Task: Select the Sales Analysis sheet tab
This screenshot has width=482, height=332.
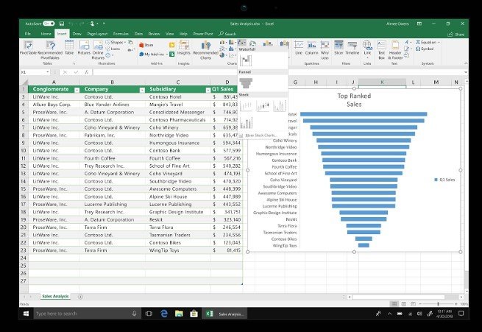Action: point(55,297)
